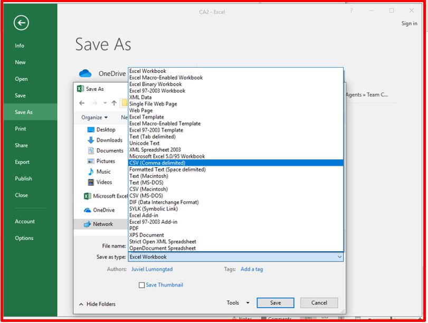Image resolution: width=428 pixels, height=323 pixels.
Task: Click Sign in at the top right
Action: coord(409,23)
